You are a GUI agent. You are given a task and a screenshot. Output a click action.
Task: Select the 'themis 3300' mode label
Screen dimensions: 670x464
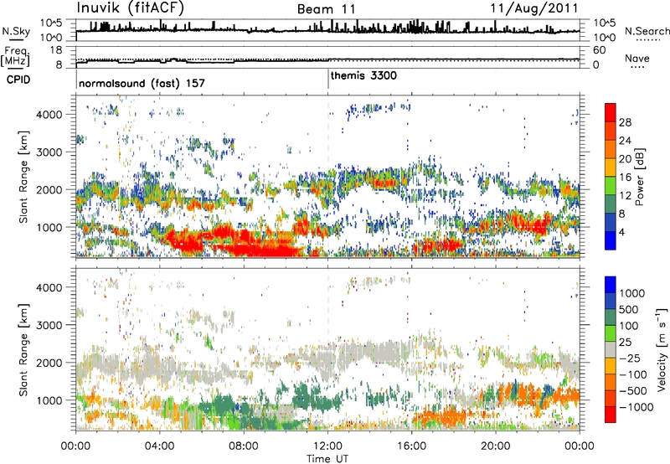[363, 75]
